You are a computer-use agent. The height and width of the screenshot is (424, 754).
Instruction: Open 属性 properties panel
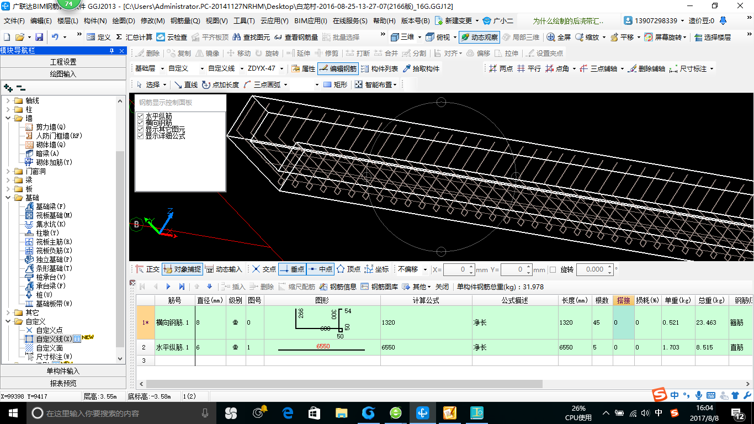(303, 69)
